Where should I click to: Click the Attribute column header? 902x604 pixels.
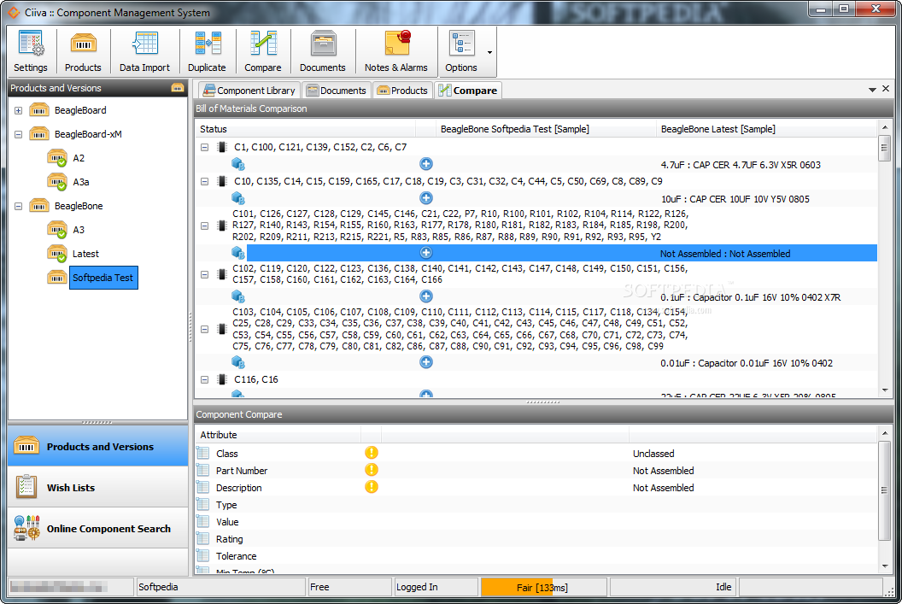(x=278, y=435)
